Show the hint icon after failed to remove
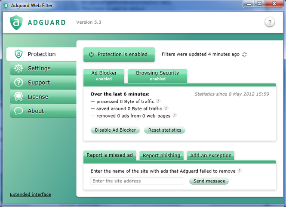The image size is (286, 207). 240,170
